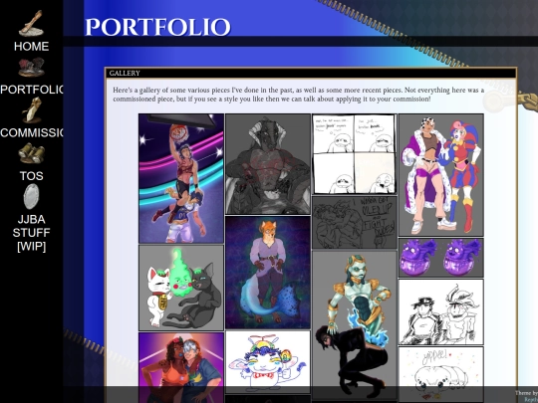
Task: Open the fur coat and jester artwork
Action: click(x=441, y=175)
